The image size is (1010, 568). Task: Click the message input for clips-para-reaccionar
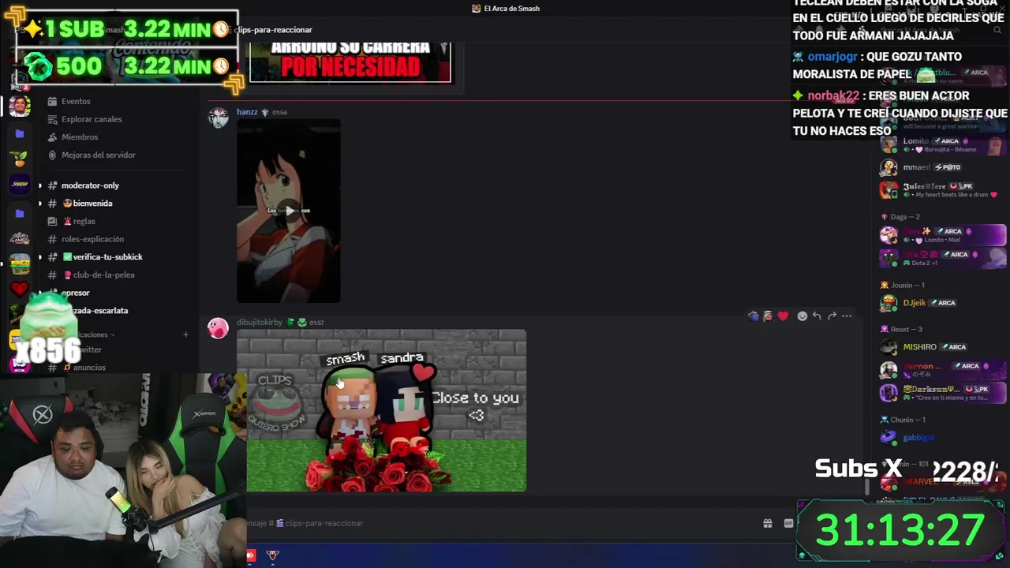tap(497, 523)
